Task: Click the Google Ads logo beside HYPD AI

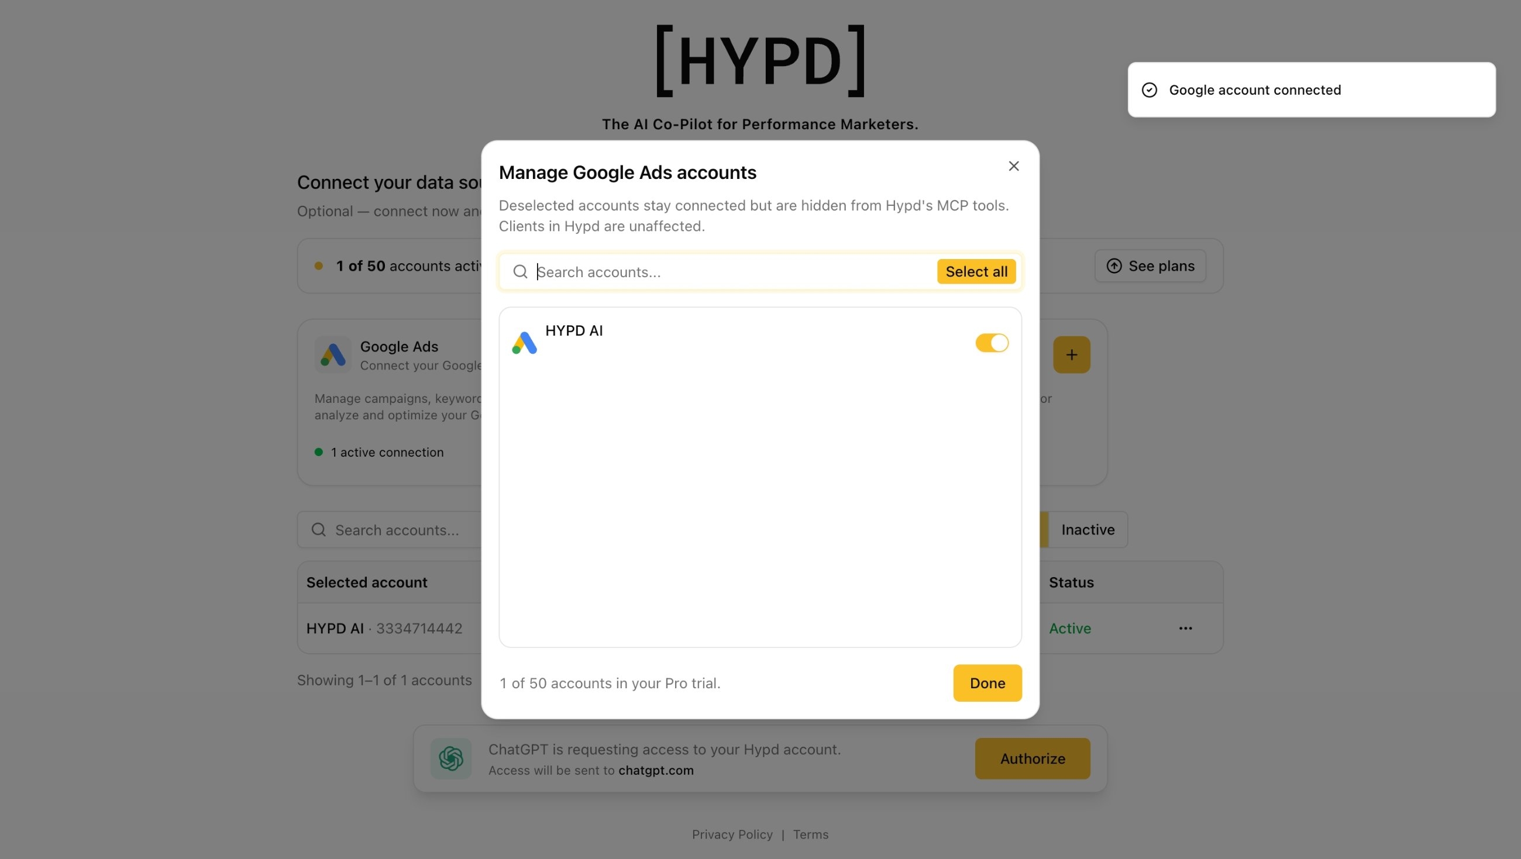Action: [x=524, y=343]
